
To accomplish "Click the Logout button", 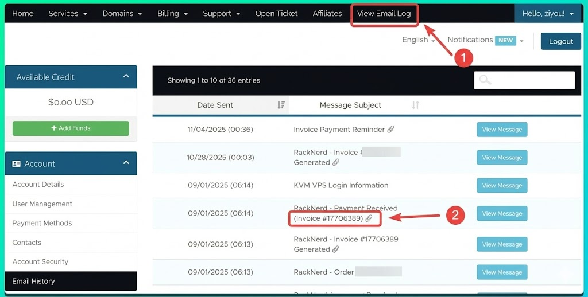I will tap(560, 41).
